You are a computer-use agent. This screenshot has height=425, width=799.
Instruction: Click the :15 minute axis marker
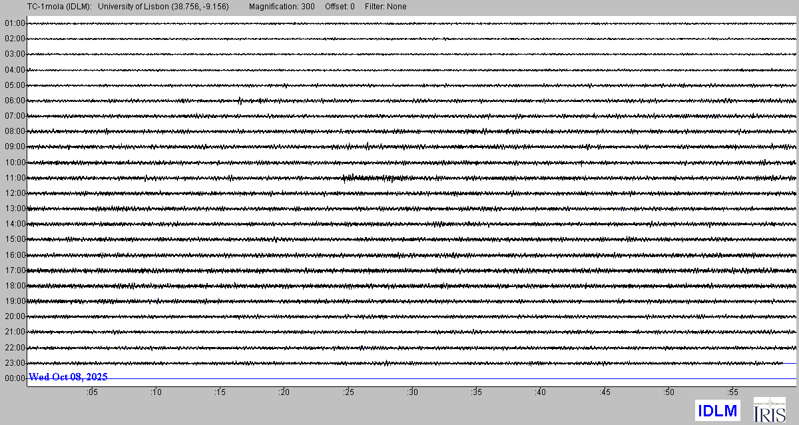click(x=220, y=392)
